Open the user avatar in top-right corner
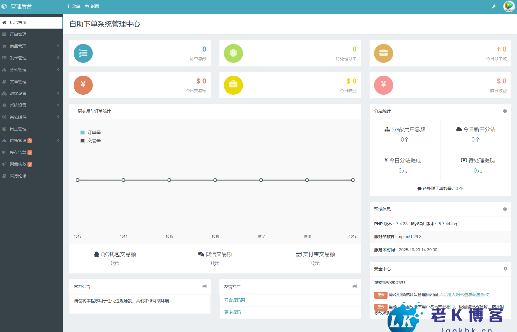This screenshot has height=332, width=517. [509, 6]
